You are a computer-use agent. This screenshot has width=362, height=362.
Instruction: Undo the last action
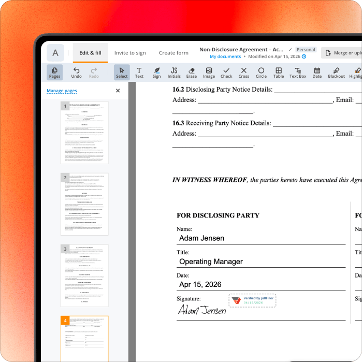(x=76, y=73)
